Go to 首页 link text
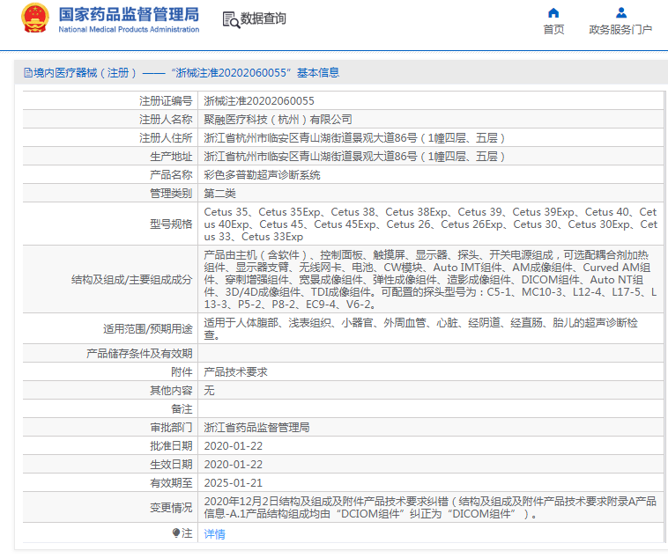 tap(553, 29)
